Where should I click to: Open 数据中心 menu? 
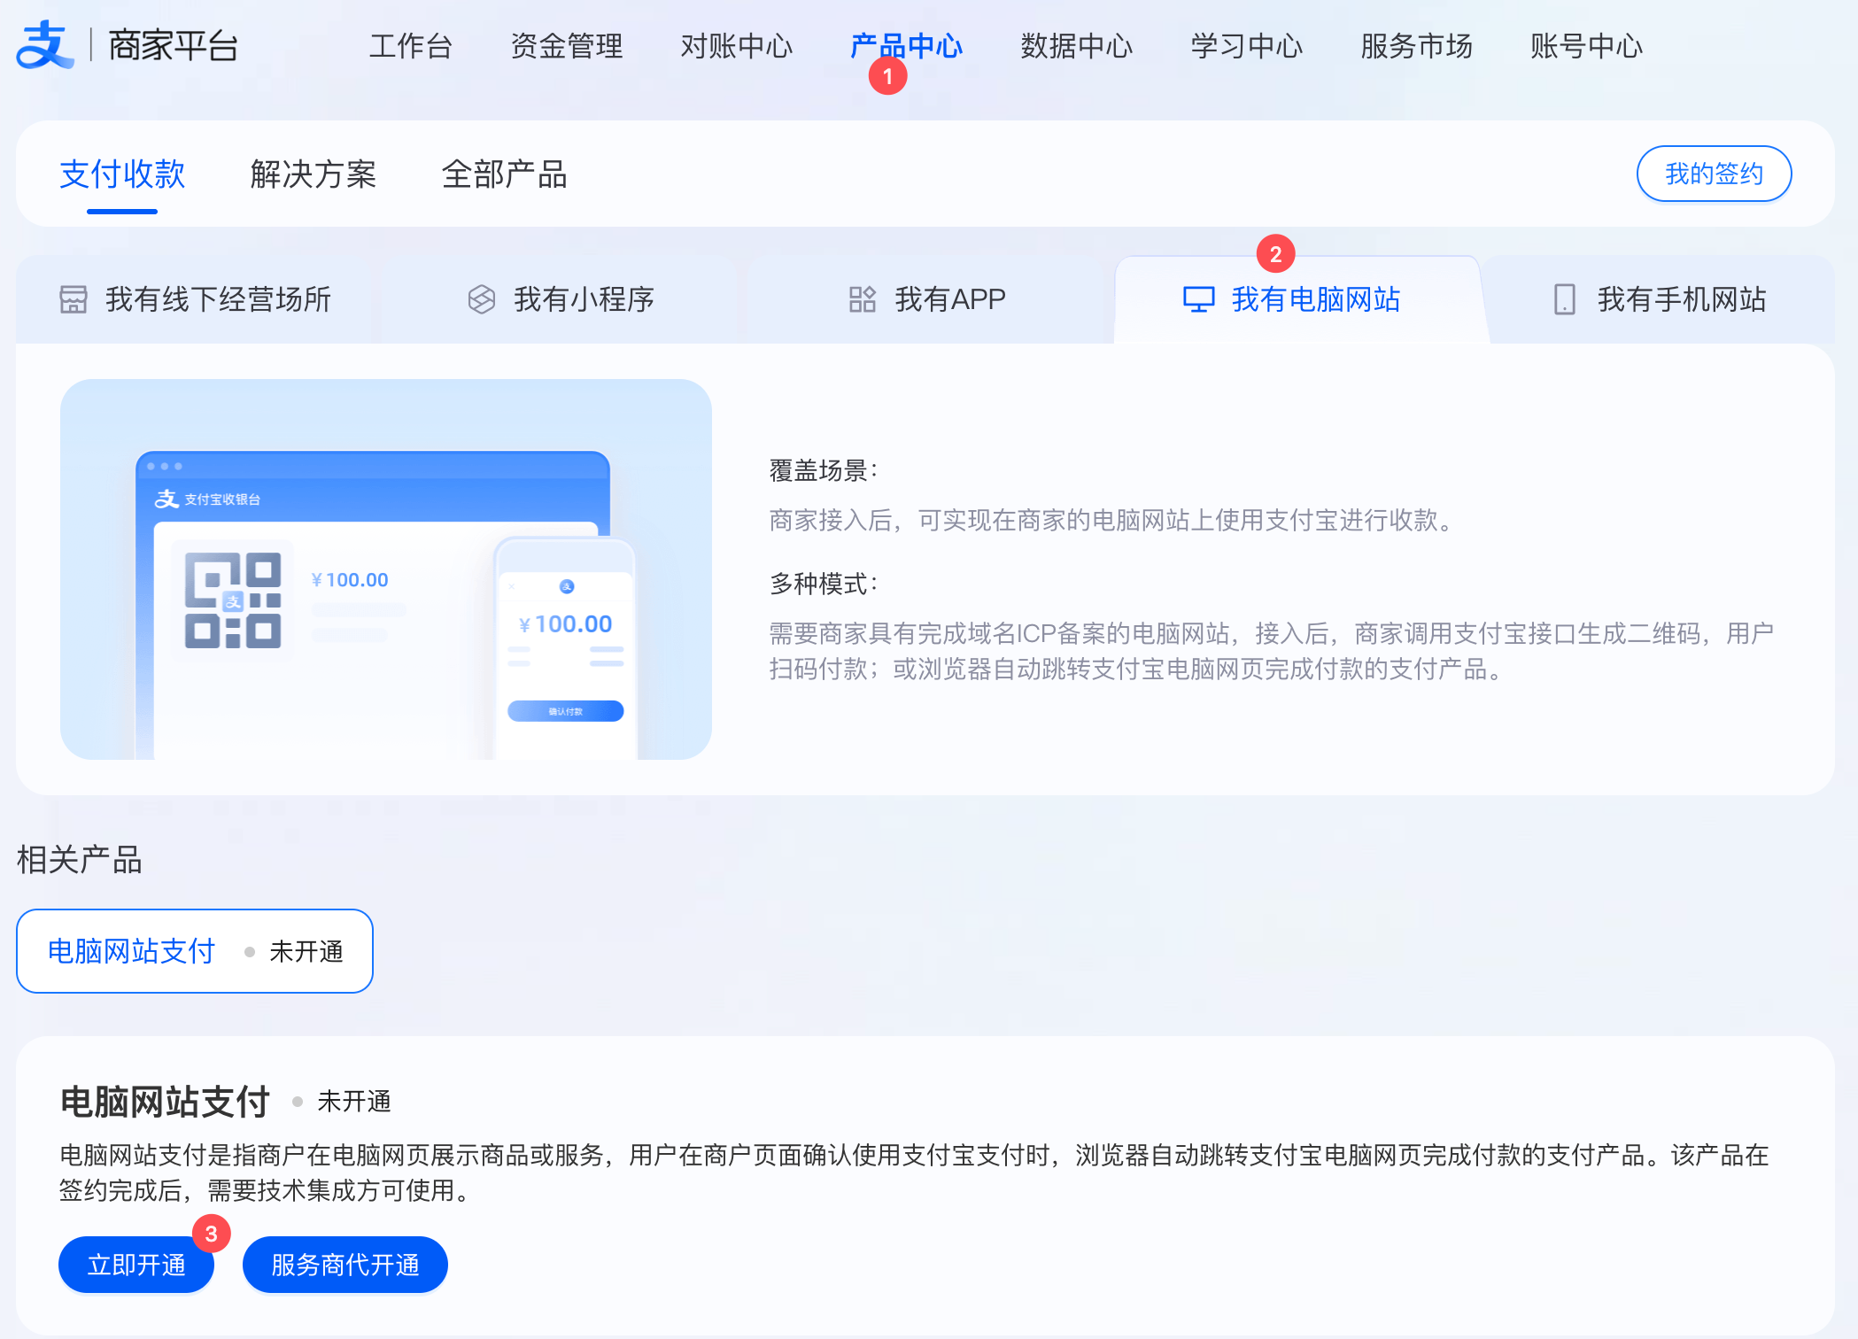click(1076, 45)
